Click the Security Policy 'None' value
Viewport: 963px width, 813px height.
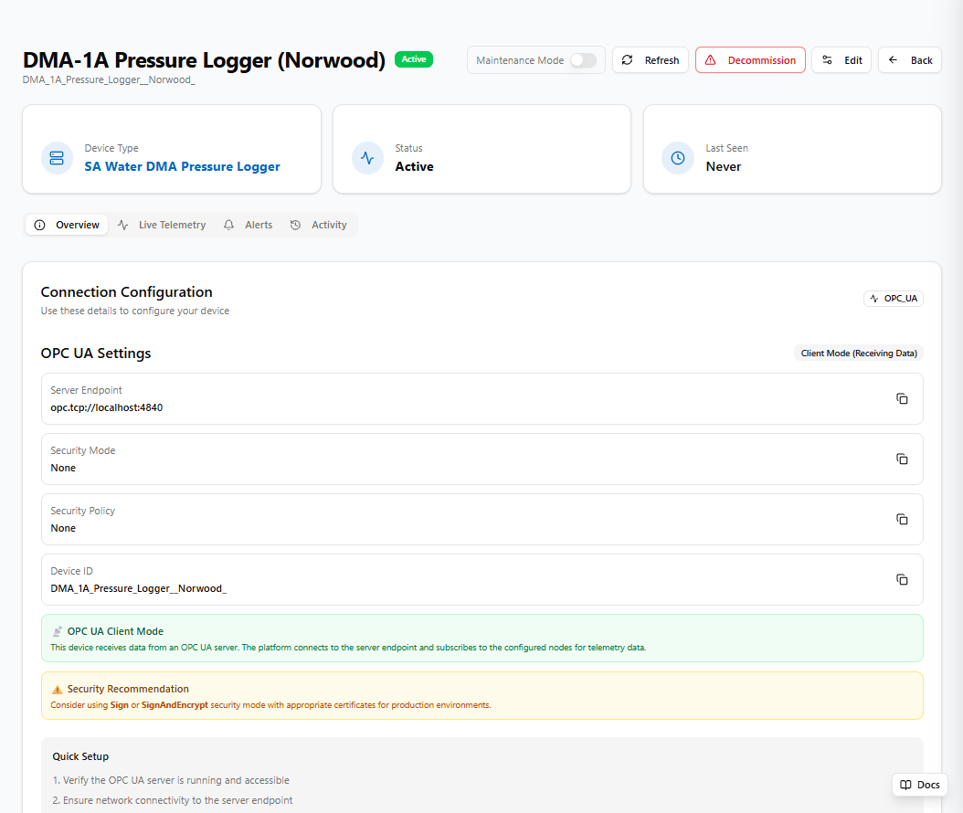click(x=63, y=528)
